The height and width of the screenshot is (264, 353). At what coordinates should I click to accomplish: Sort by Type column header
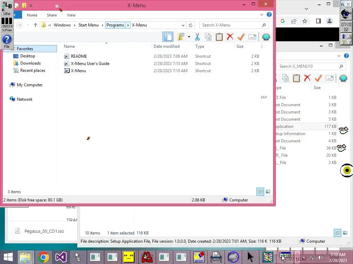tap(200, 46)
